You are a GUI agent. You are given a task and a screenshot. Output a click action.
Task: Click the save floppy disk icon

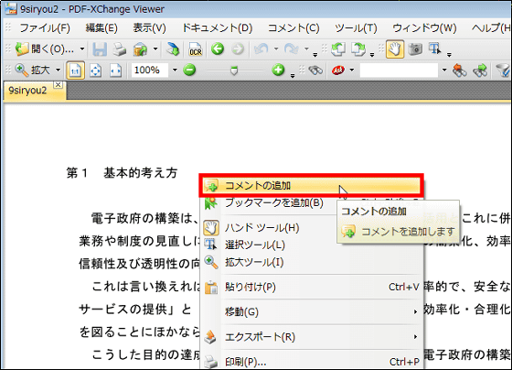(x=100, y=49)
